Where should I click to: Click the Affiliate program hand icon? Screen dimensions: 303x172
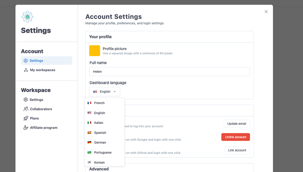pyautogui.click(x=26, y=128)
